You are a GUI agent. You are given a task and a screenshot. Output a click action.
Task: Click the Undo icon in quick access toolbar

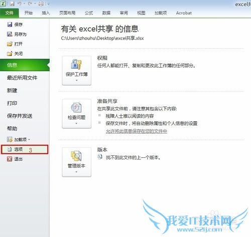[x=20, y=4]
